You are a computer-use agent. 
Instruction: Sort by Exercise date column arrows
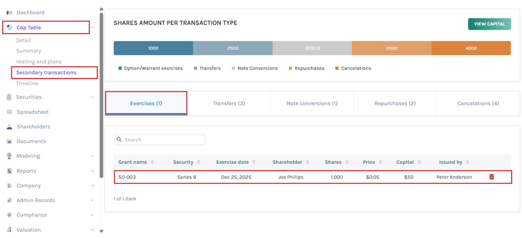coord(253,162)
